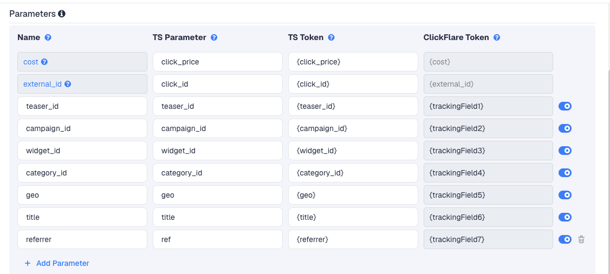Click the {trackingField1} token field
The image size is (610, 274).
point(488,106)
